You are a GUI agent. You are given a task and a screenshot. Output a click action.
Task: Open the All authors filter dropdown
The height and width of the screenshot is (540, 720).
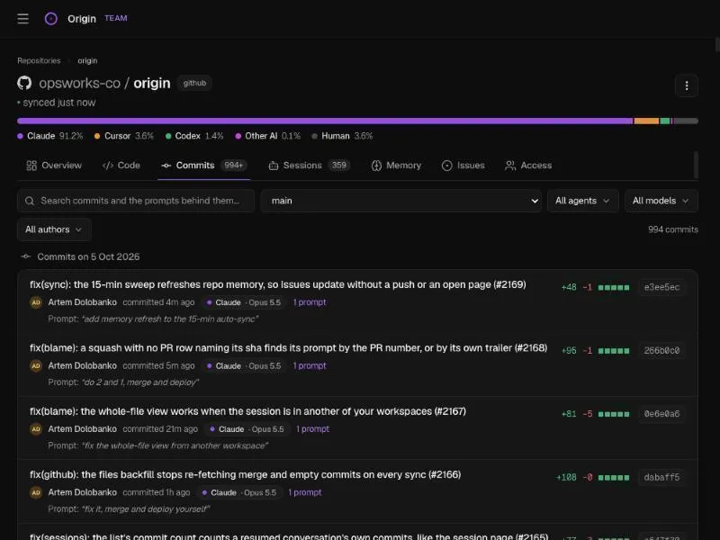click(54, 229)
